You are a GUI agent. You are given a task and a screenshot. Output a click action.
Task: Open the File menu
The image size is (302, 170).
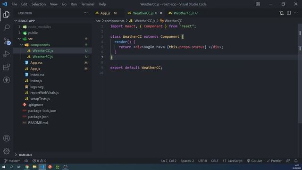coord(14,4)
